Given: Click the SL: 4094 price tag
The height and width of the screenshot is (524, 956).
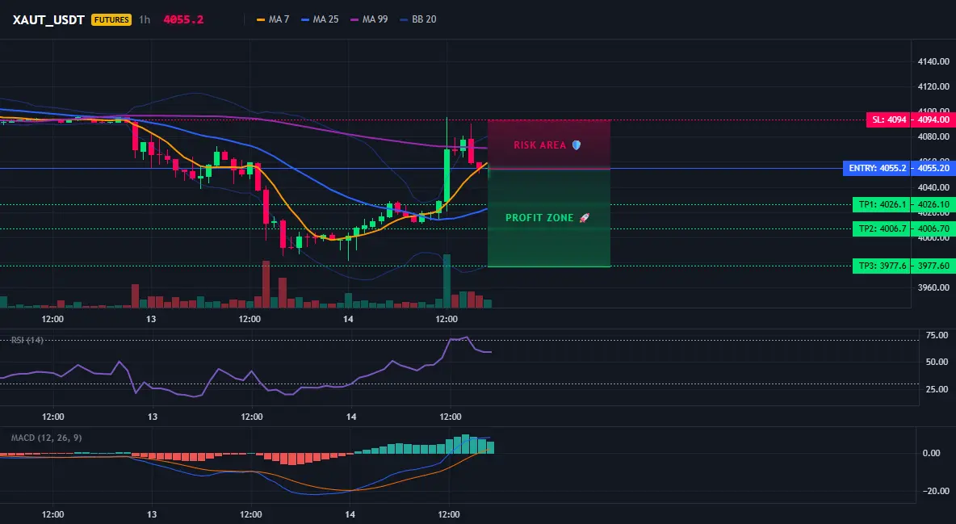Looking at the screenshot, I should pyautogui.click(x=889, y=119).
